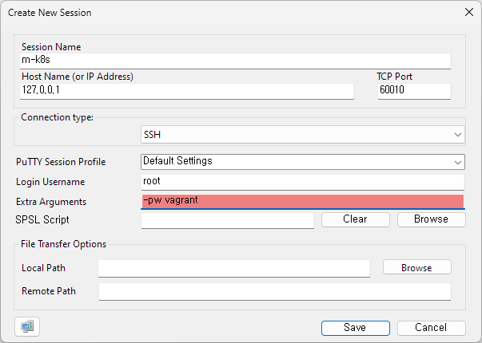Image resolution: width=482 pixels, height=343 pixels.
Task: Click the File Transfer Options group title
Action: pos(63,244)
